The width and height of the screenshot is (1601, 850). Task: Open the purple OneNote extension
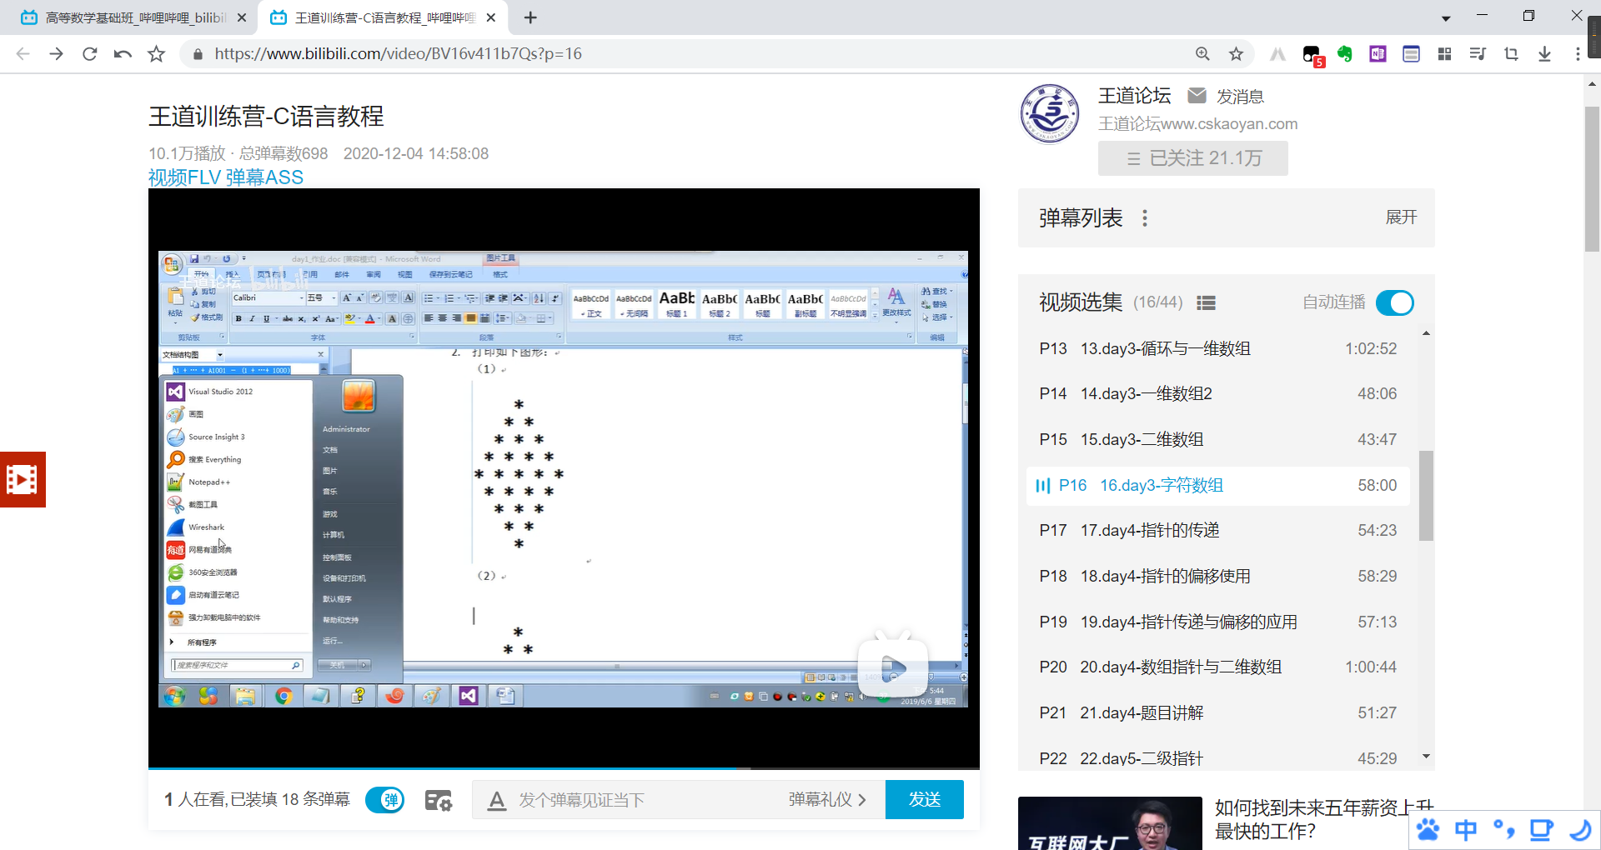[1378, 54]
